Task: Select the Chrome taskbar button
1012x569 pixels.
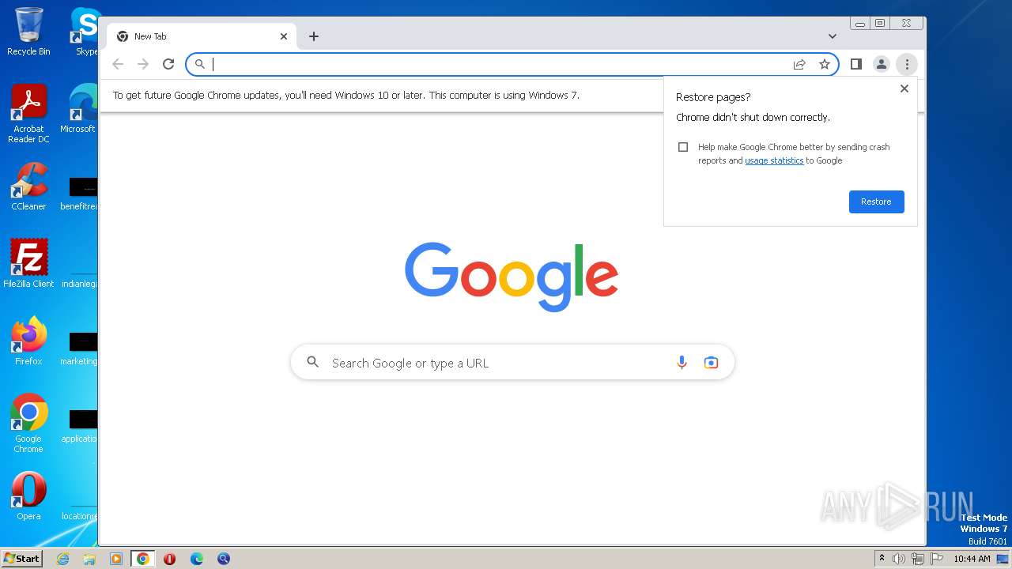Action: click(143, 559)
